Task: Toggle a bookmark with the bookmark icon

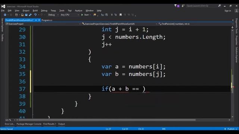Action: coord(121,15)
